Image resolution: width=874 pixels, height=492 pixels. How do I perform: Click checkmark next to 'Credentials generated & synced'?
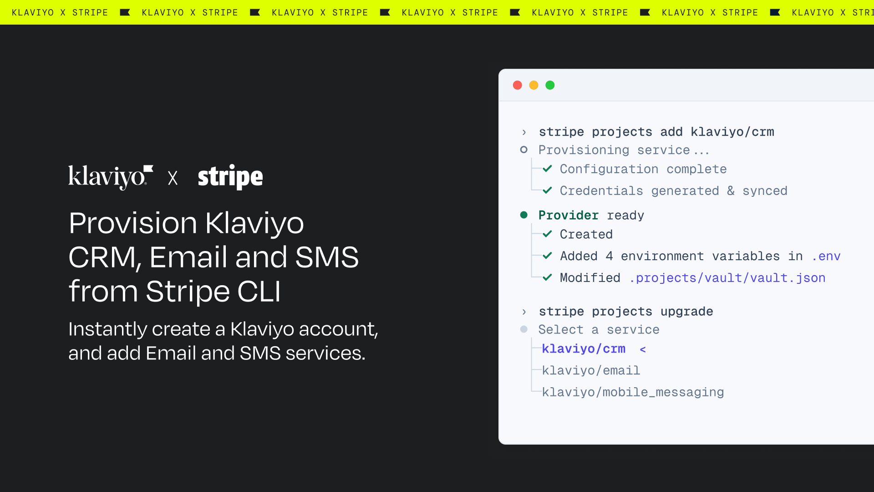547,190
